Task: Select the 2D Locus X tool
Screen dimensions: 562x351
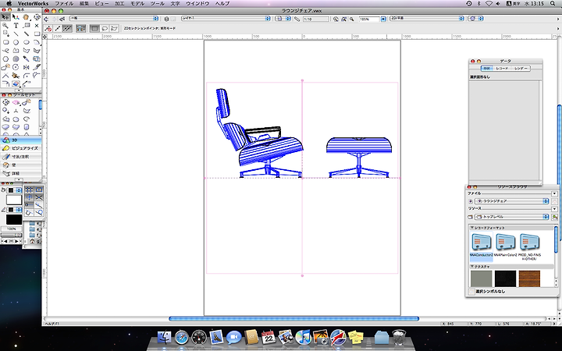Action: (x=37, y=26)
